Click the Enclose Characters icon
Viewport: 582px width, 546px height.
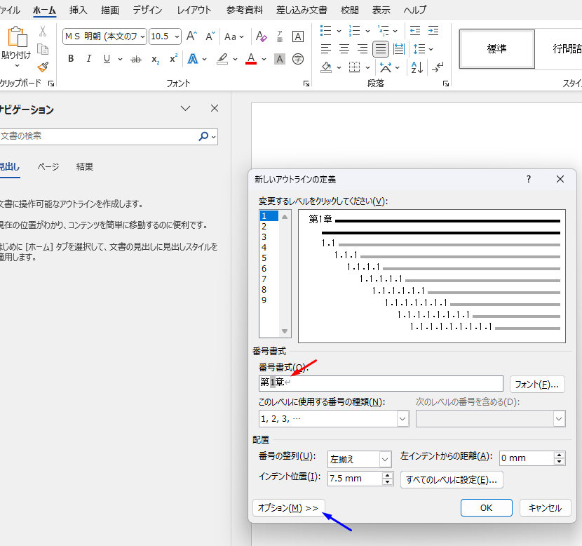[298, 59]
